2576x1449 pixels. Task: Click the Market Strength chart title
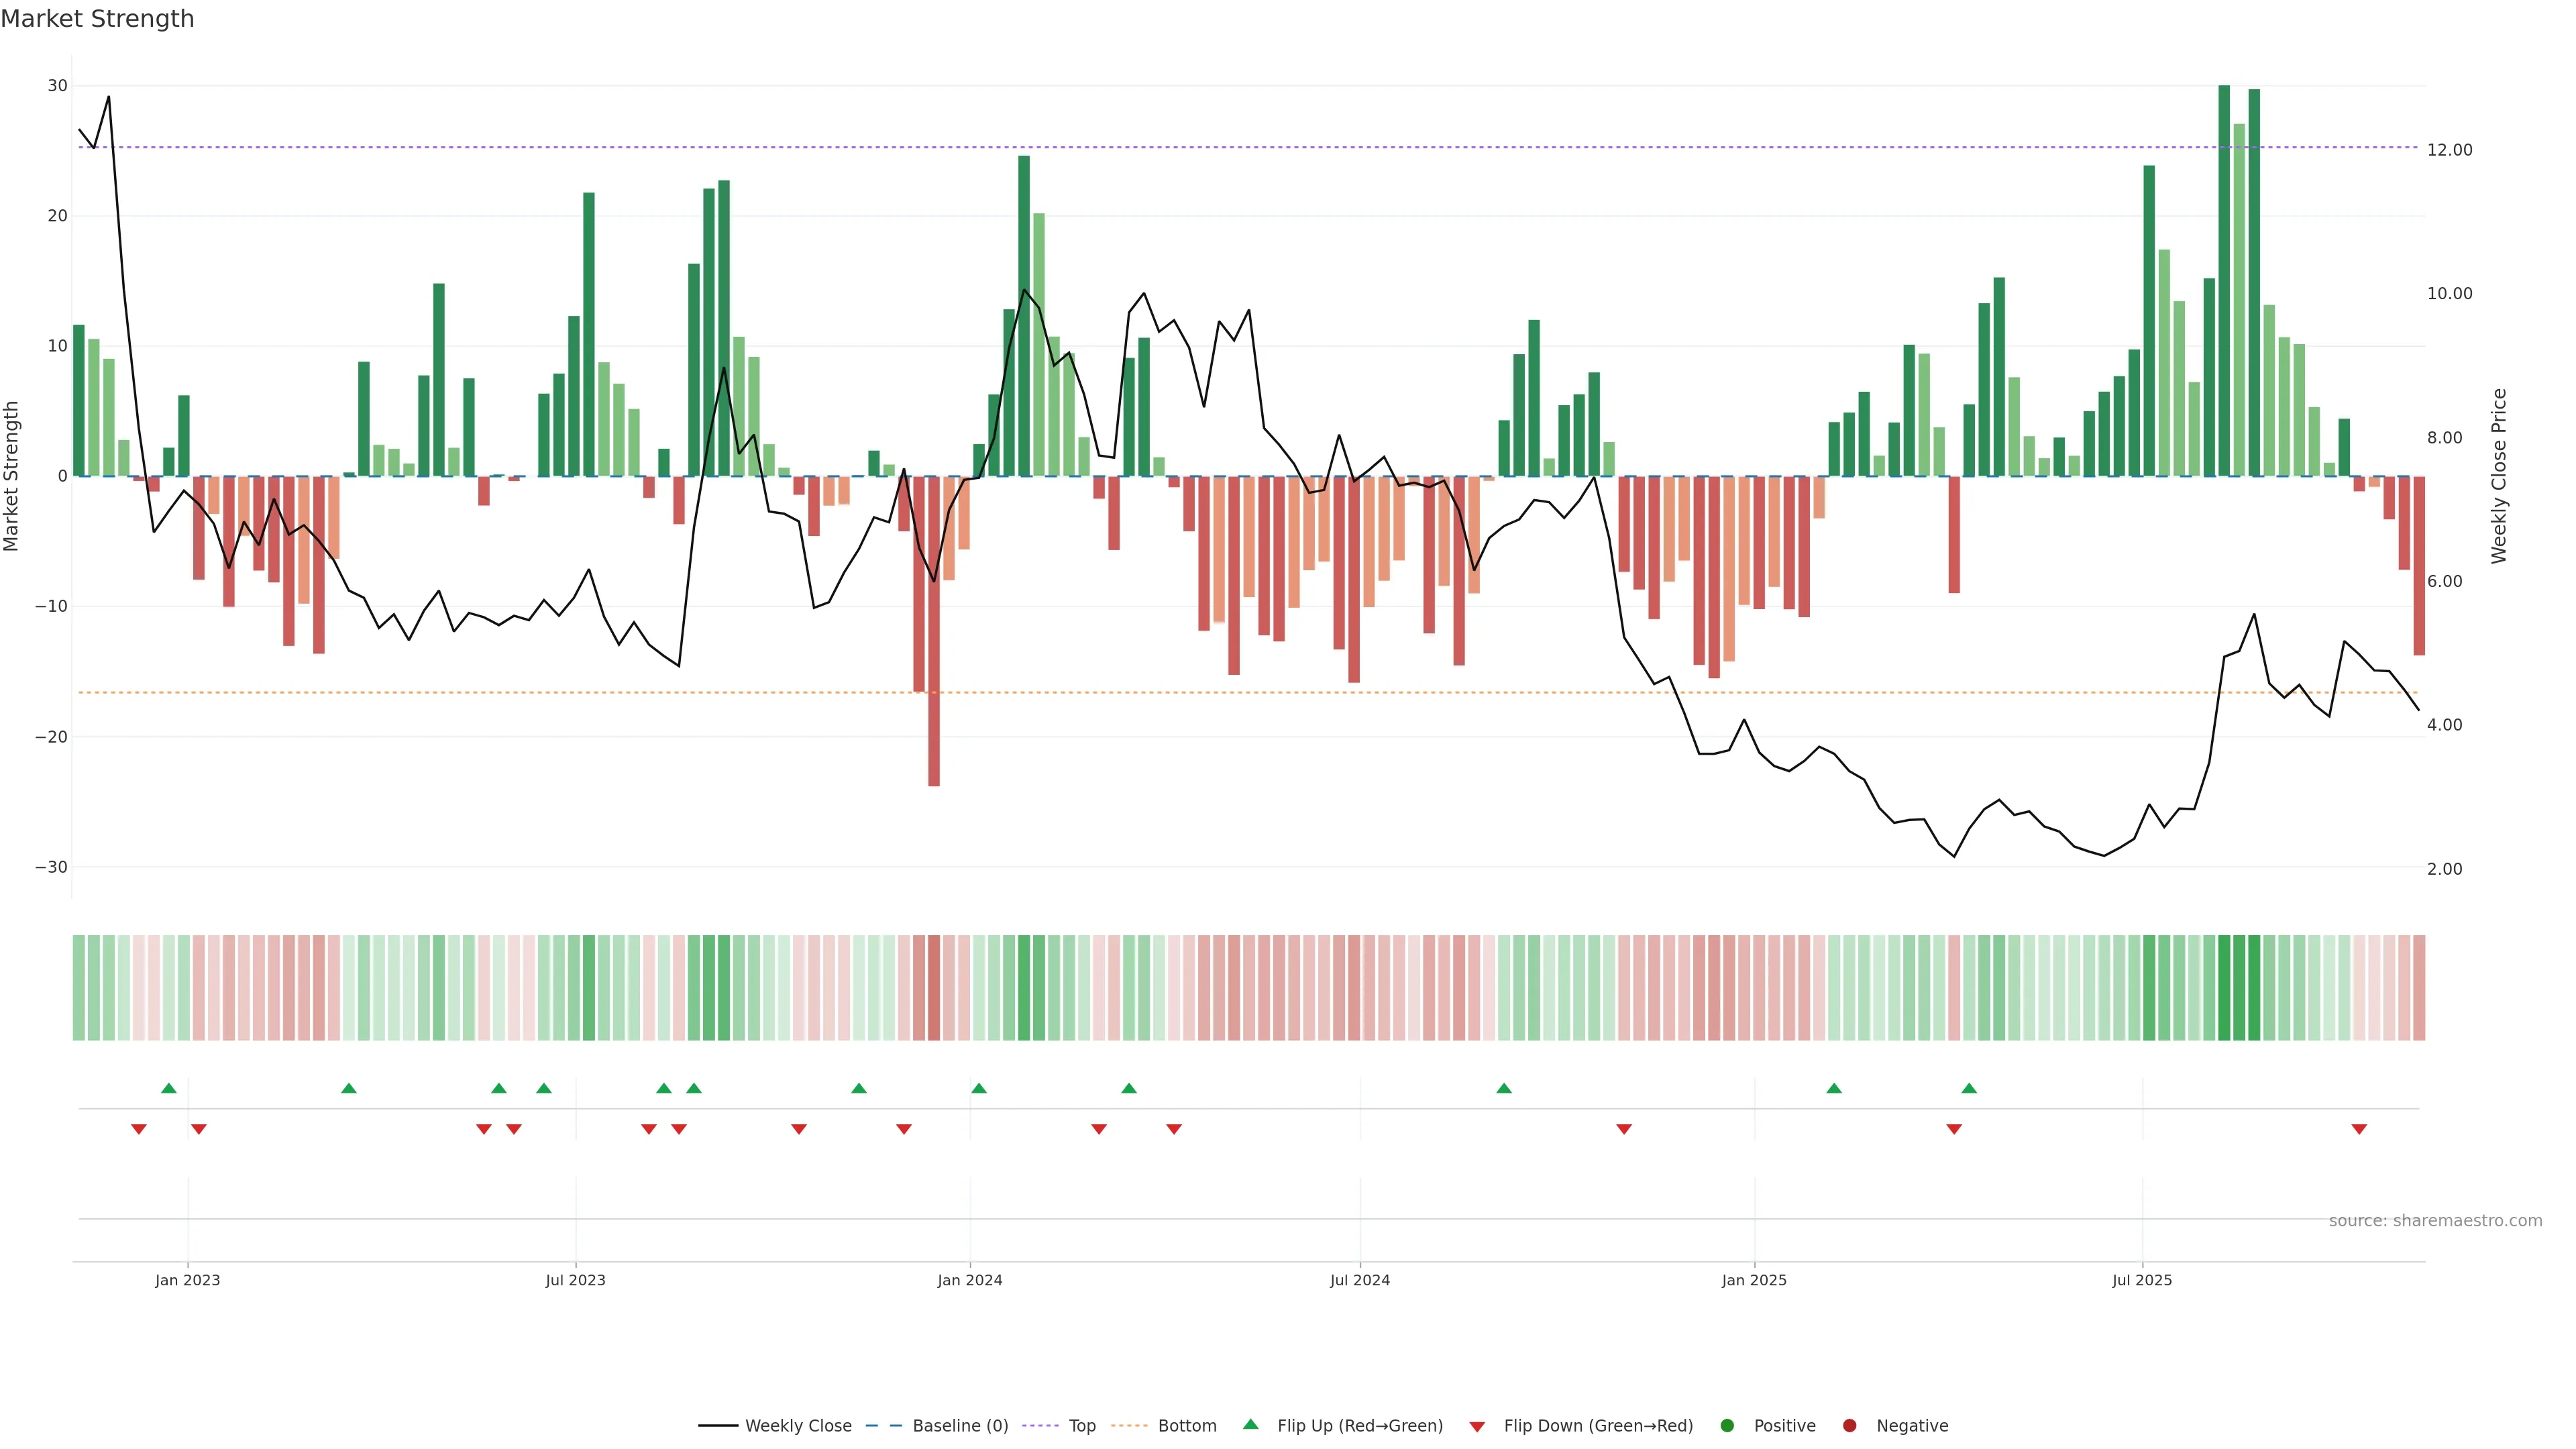coord(97,19)
